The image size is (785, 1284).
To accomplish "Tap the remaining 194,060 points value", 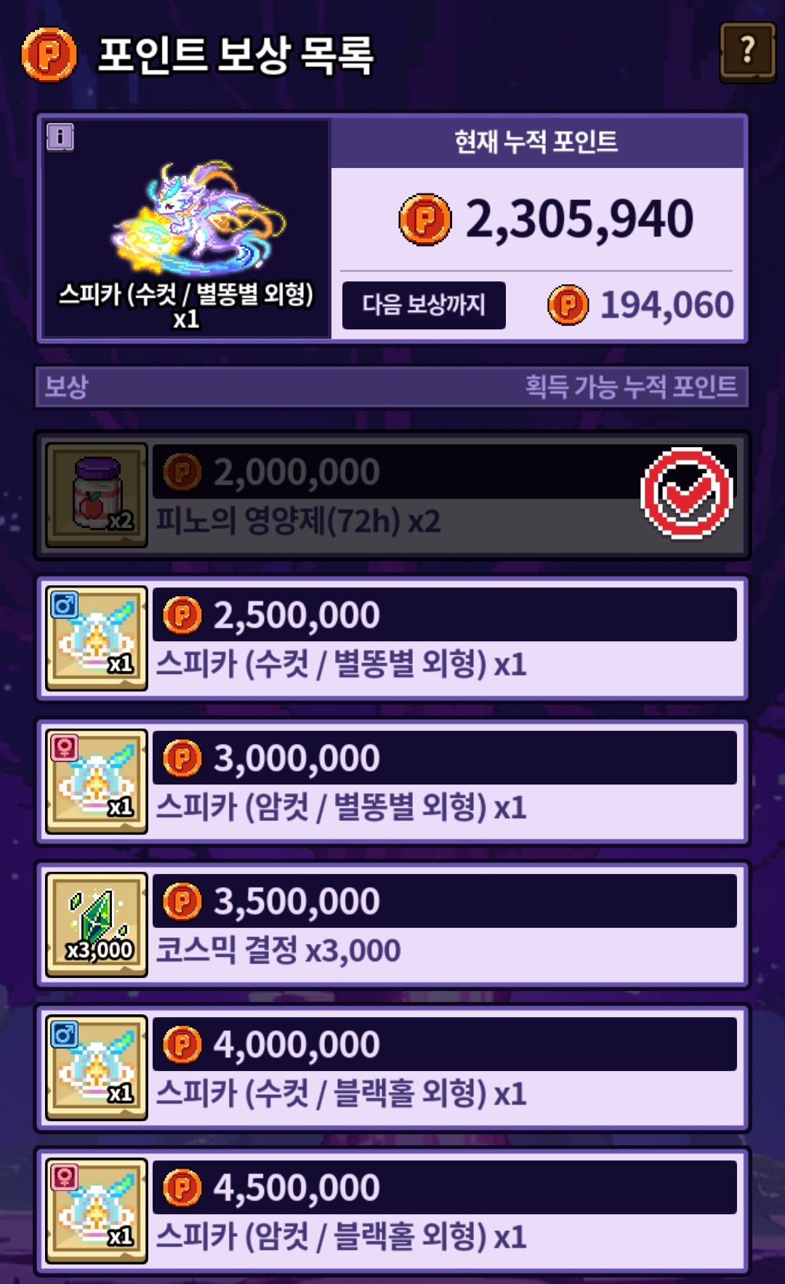I will [x=667, y=305].
